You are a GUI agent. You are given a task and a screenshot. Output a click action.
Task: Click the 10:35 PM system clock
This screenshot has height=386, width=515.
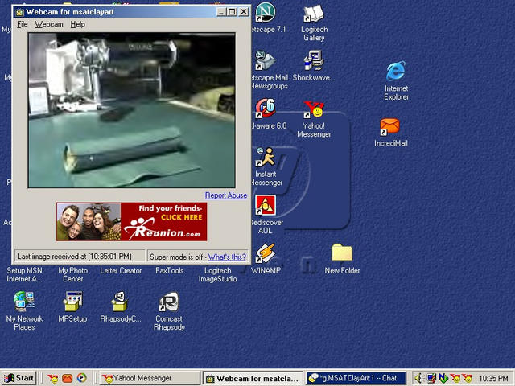(493, 379)
